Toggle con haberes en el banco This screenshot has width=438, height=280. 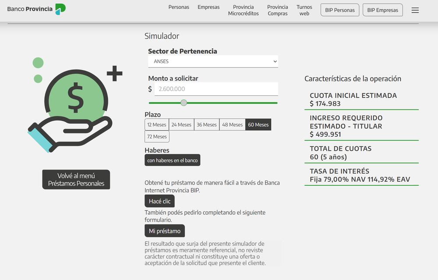(x=172, y=160)
